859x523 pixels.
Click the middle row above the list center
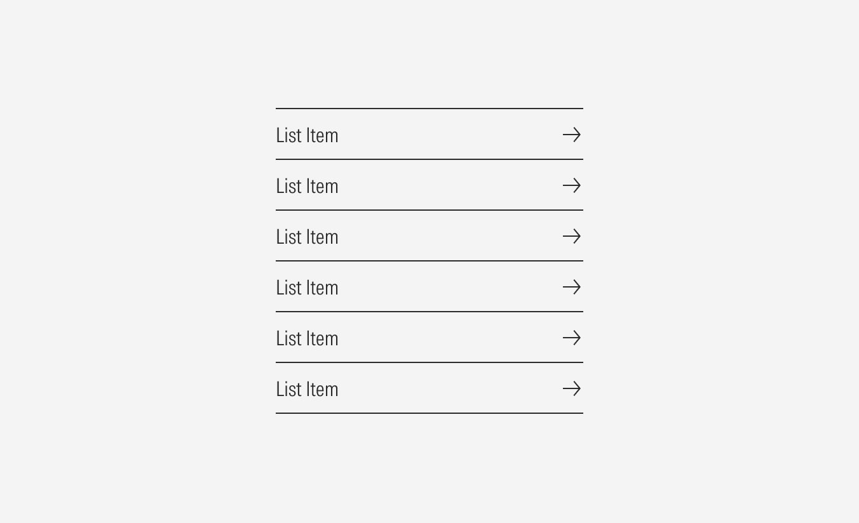(x=429, y=236)
